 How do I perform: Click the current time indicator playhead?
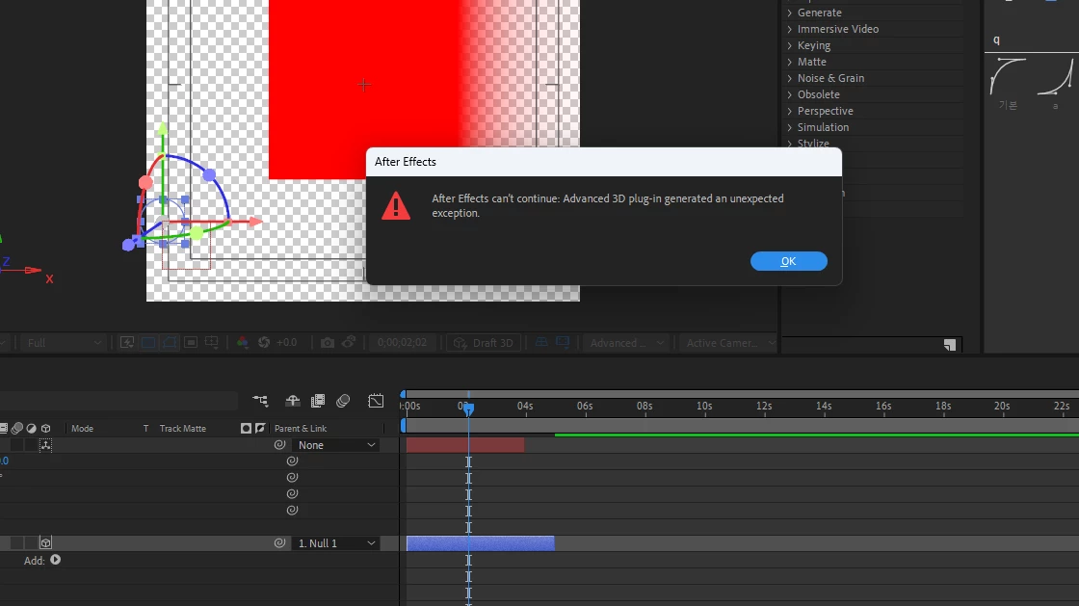468,409
